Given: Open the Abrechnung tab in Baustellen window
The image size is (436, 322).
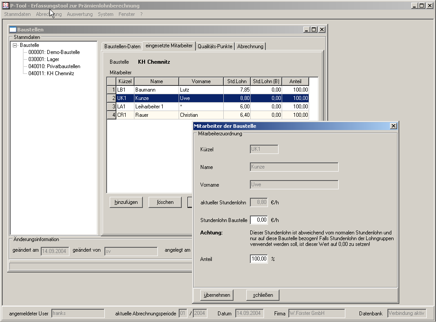Looking at the screenshot, I should [250, 46].
